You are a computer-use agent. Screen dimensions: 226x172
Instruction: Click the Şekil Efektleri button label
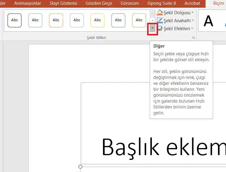[x=177, y=29]
